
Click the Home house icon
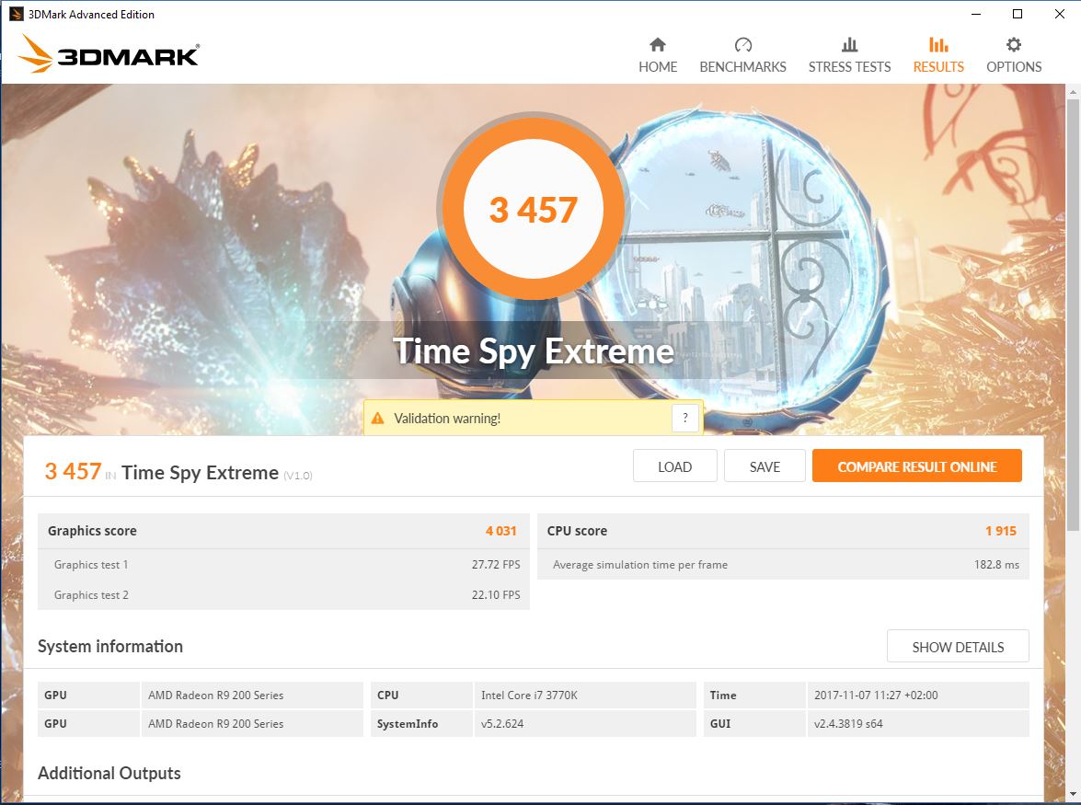pyautogui.click(x=658, y=45)
